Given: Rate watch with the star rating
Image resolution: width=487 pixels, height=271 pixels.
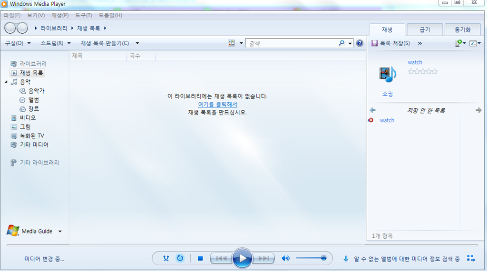Looking at the screenshot, I should [x=423, y=72].
